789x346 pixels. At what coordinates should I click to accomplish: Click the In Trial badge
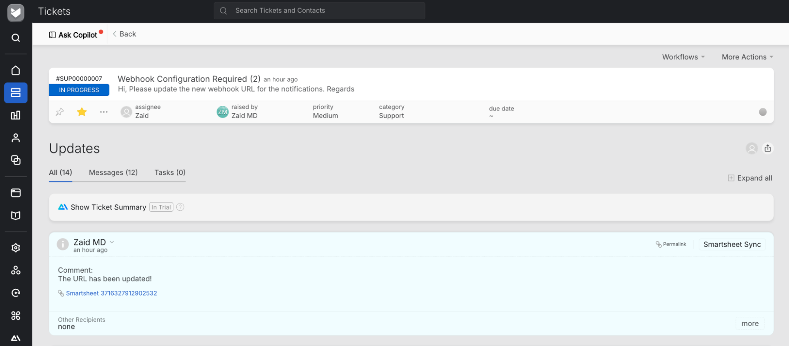(161, 207)
